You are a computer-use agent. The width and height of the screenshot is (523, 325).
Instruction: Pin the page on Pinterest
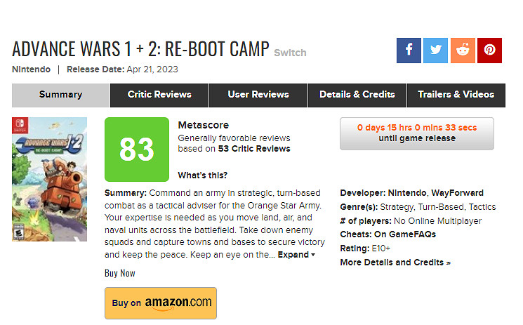pyautogui.click(x=489, y=51)
